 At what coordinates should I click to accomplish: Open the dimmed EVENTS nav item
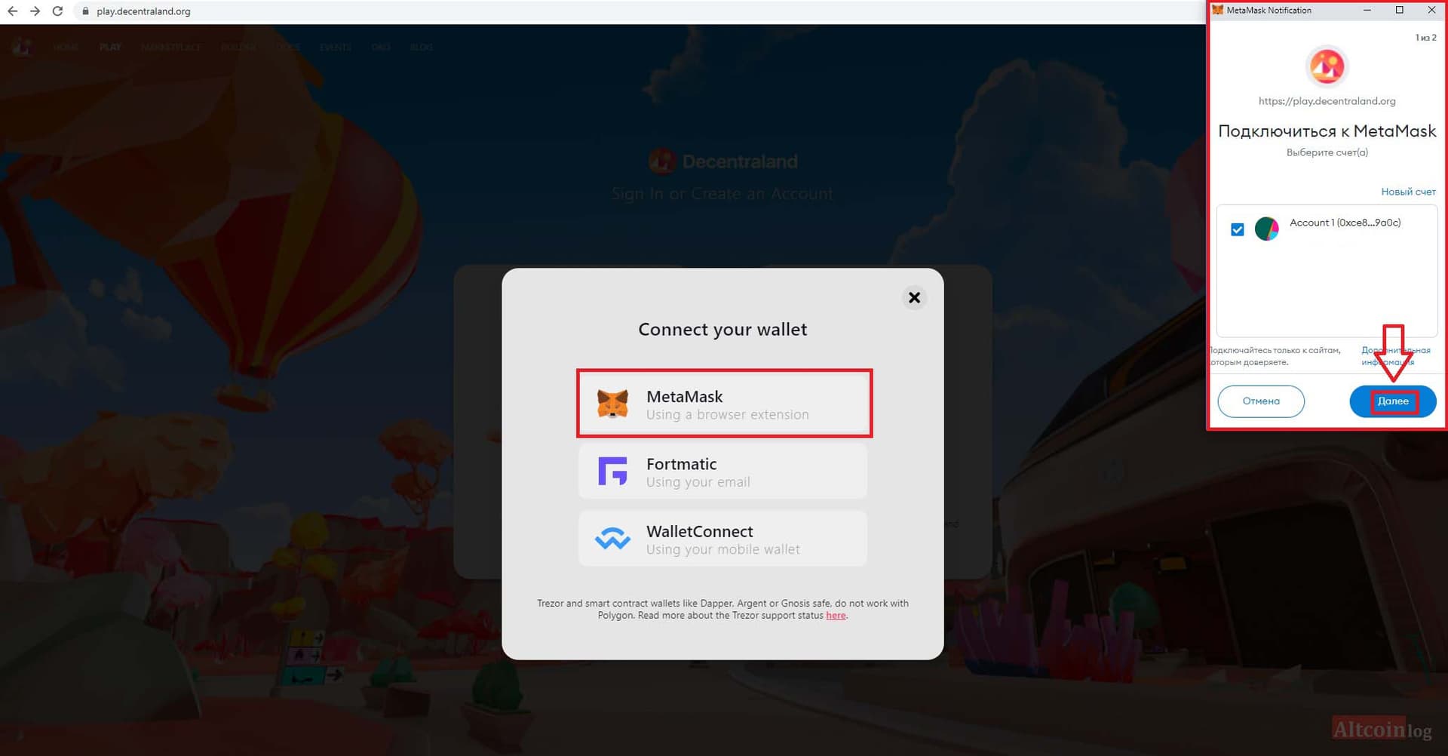(336, 47)
